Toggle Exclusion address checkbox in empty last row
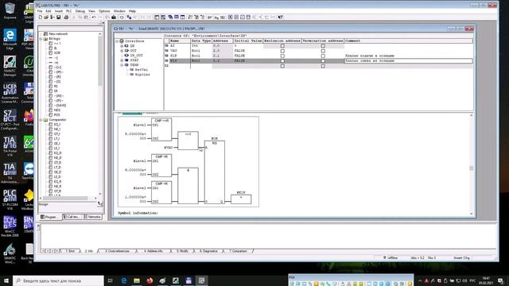 tap(282, 66)
